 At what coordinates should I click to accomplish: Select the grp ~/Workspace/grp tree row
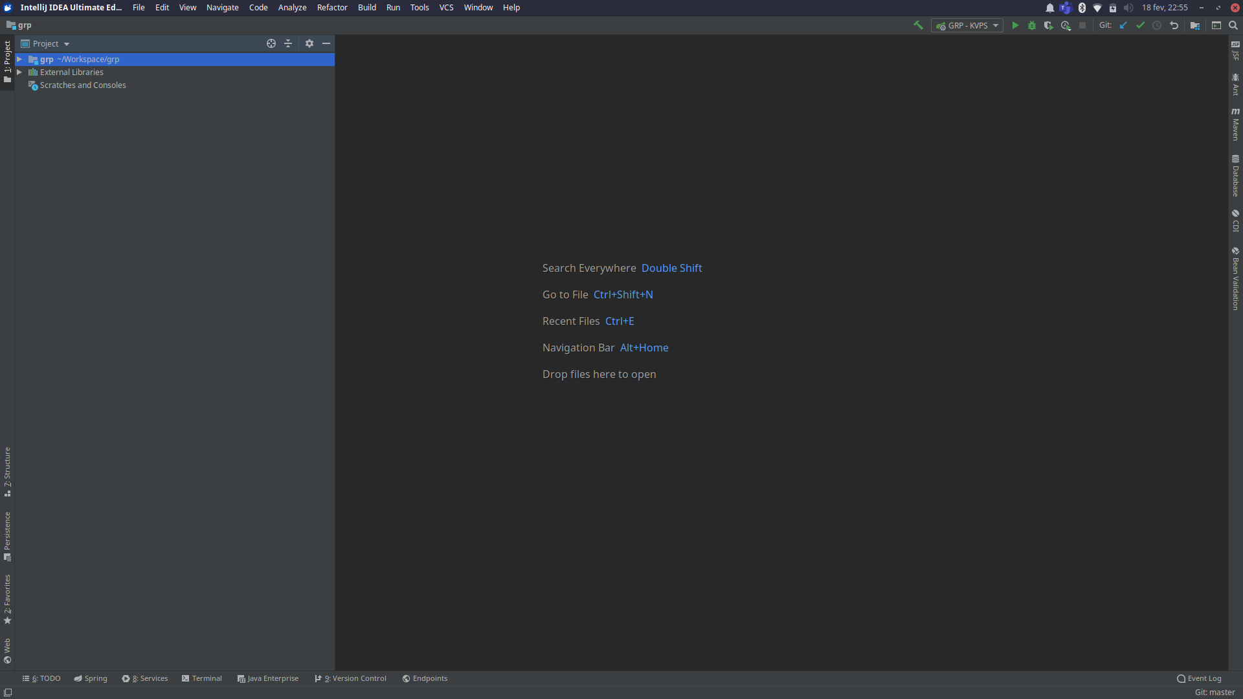point(175,59)
